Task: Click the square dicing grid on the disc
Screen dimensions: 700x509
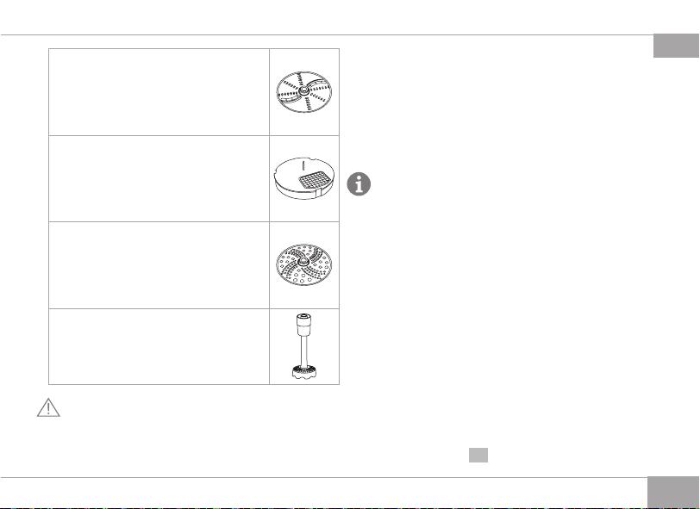Action: (x=313, y=181)
